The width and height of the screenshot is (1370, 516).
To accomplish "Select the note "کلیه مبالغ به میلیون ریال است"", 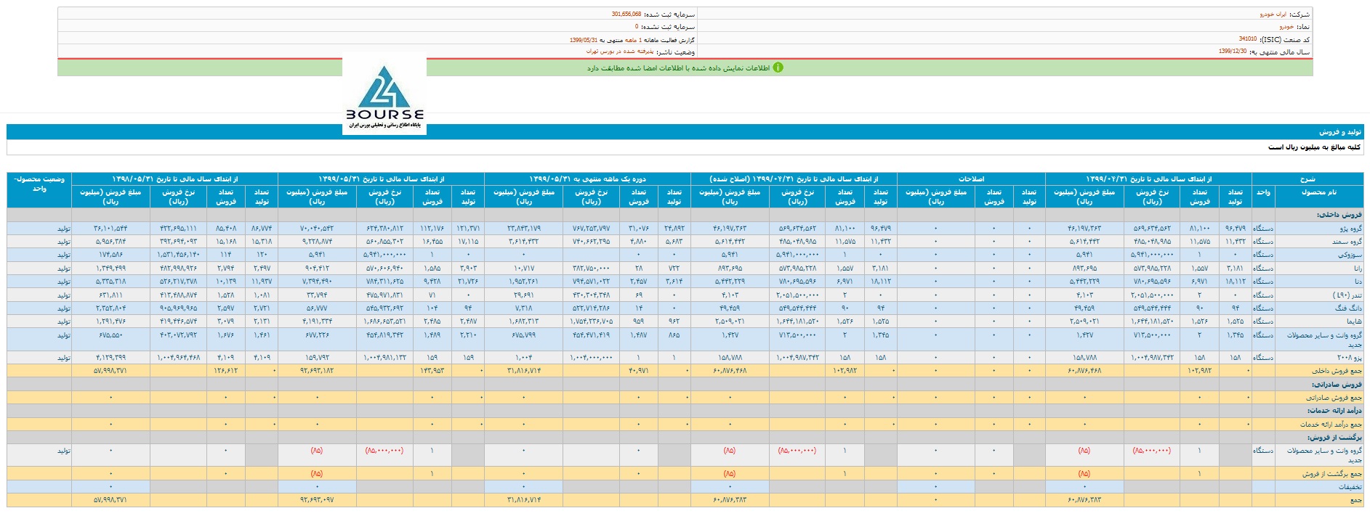I will 1314,147.
